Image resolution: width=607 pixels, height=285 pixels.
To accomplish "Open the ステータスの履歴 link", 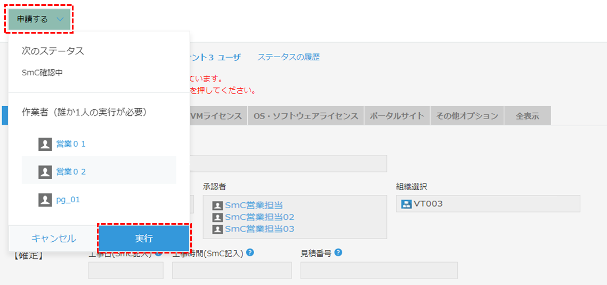I will 288,58.
